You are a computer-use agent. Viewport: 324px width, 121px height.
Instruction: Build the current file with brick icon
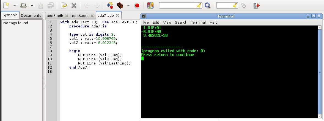(120, 5)
